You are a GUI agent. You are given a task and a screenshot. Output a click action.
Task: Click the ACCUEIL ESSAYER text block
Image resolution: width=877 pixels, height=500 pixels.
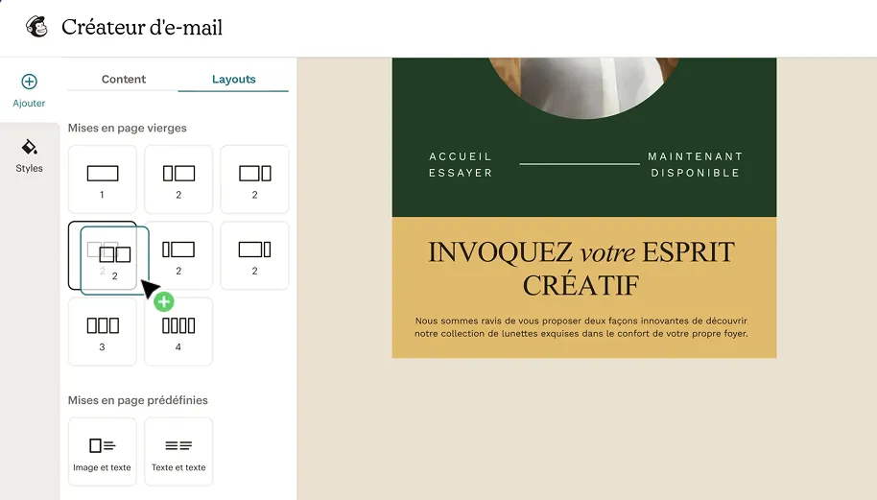coord(461,164)
